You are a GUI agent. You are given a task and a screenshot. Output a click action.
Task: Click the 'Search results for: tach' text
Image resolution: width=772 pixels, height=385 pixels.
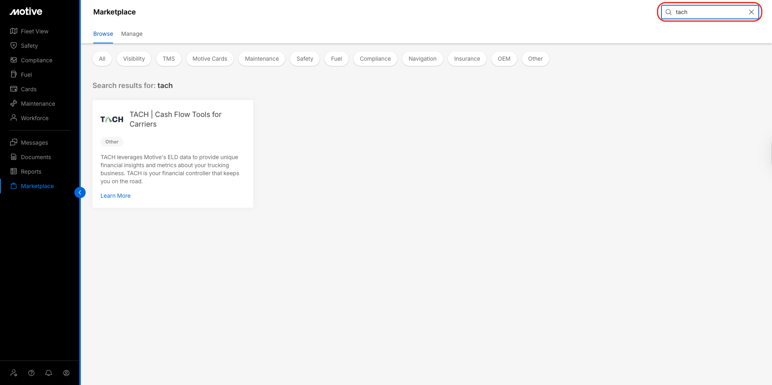(133, 86)
